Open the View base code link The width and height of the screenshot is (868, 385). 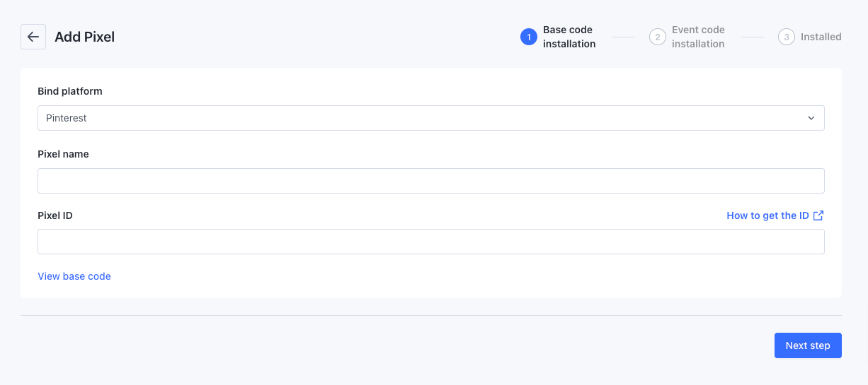(x=74, y=276)
